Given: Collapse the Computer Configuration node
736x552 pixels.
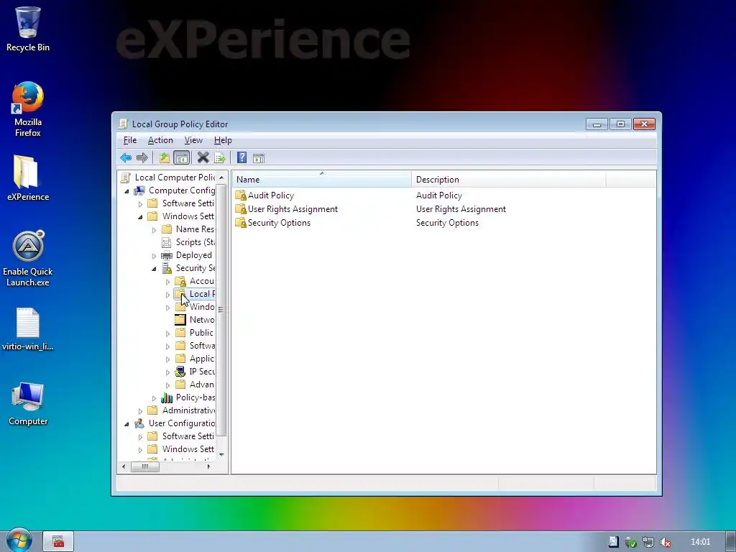Looking at the screenshot, I should tap(126, 191).
